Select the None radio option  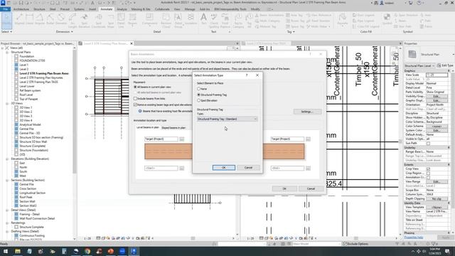point(199,89)
